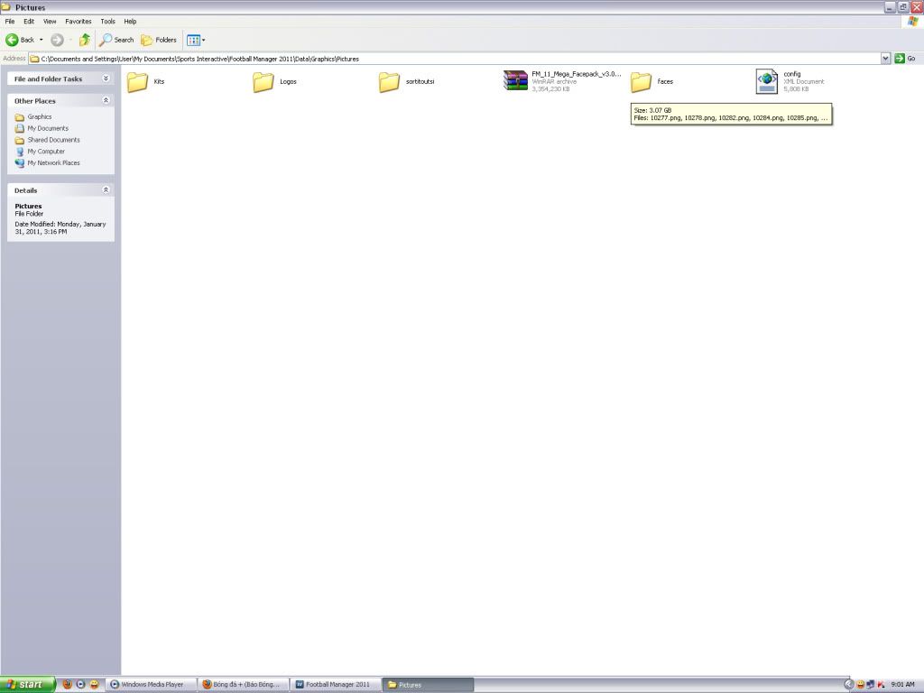Screen dimensions: 924x693
Task: Click the Go button beside address bar
Action: 905,59
